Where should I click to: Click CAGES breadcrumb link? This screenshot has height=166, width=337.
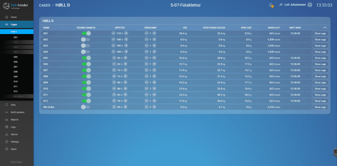tap(45, 5)
